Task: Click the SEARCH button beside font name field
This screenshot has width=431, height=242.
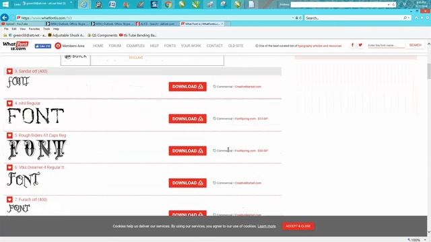Action: point(415,45)
